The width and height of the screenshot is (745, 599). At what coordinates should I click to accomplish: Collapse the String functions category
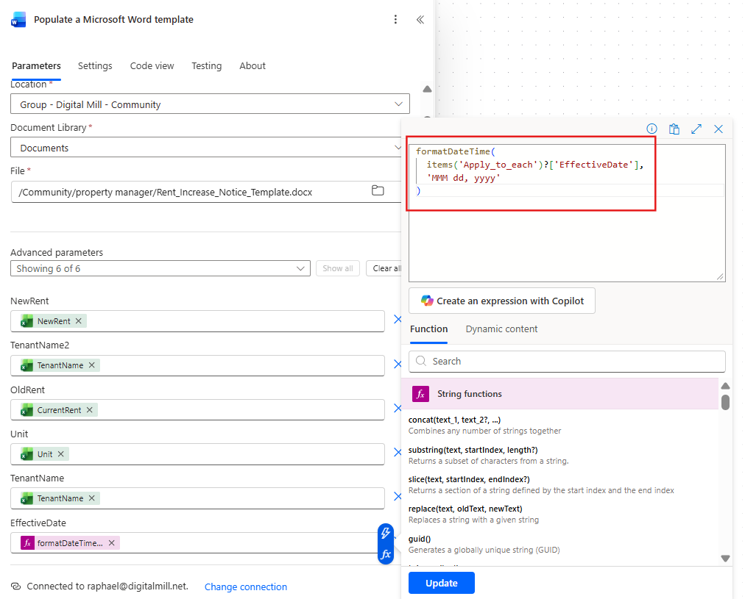tap(559, 394)
